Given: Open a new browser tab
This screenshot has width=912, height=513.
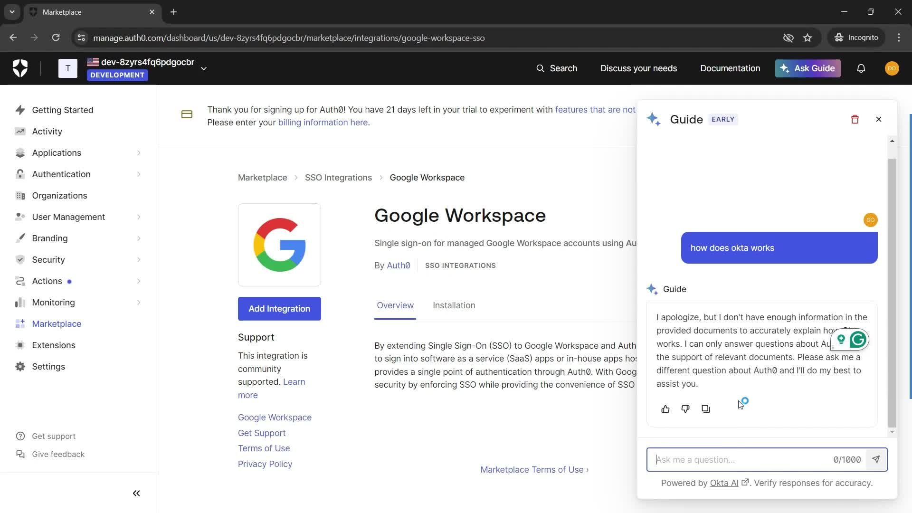Looking at the screenshot, I should coord(173,12).
